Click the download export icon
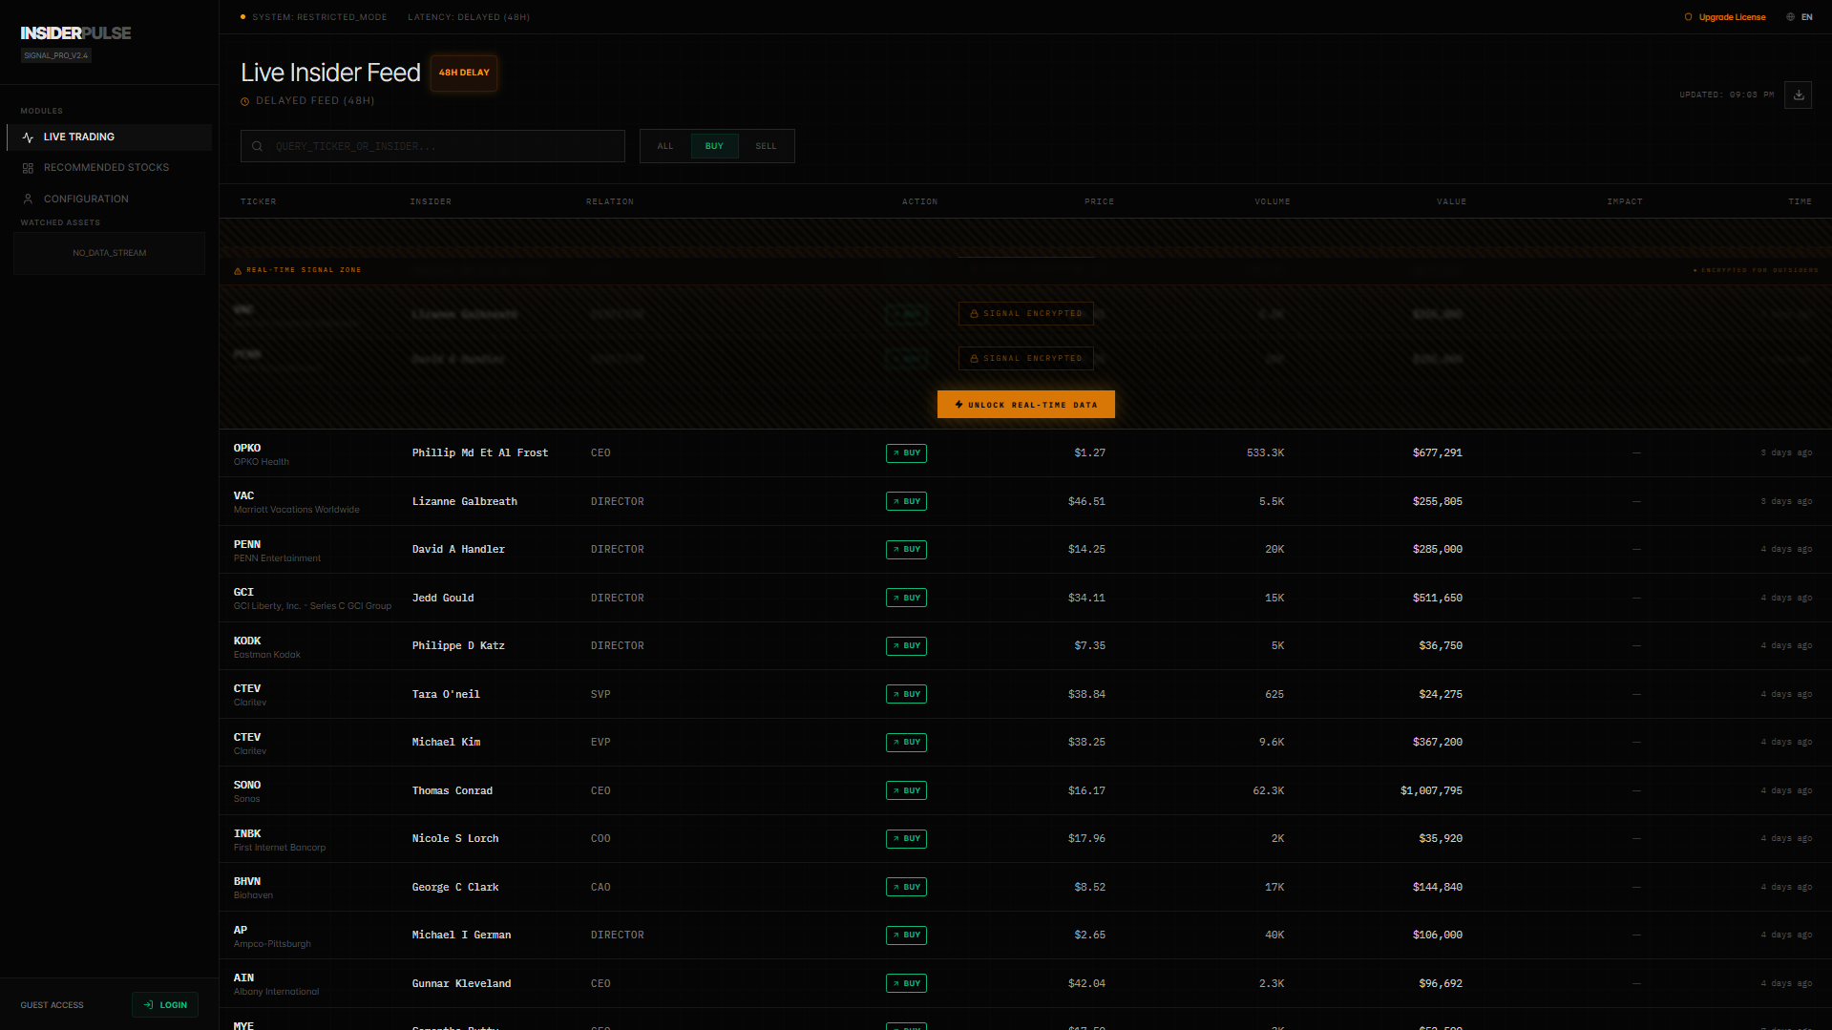 (1798, 95)
